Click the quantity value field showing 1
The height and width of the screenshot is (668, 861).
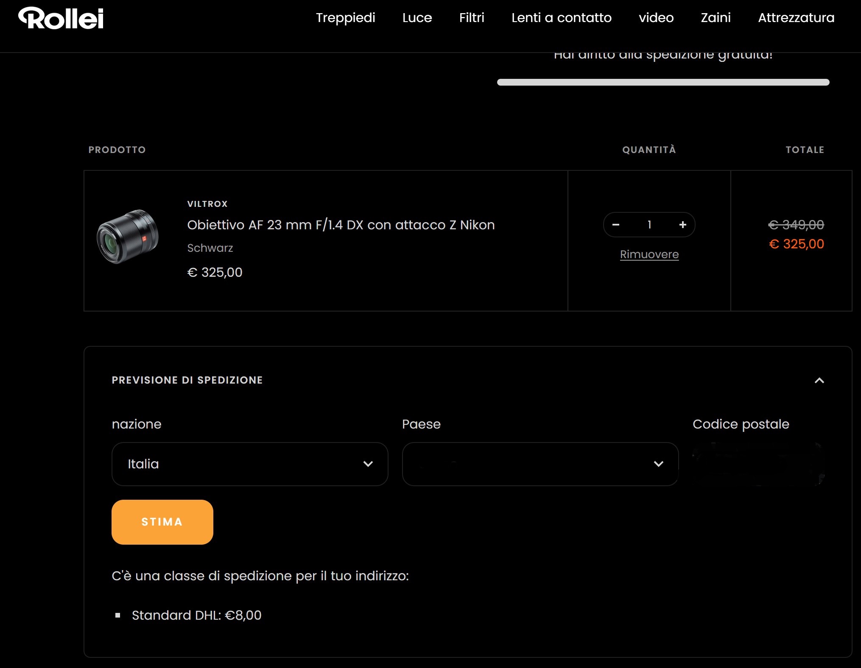coord(649,225)
